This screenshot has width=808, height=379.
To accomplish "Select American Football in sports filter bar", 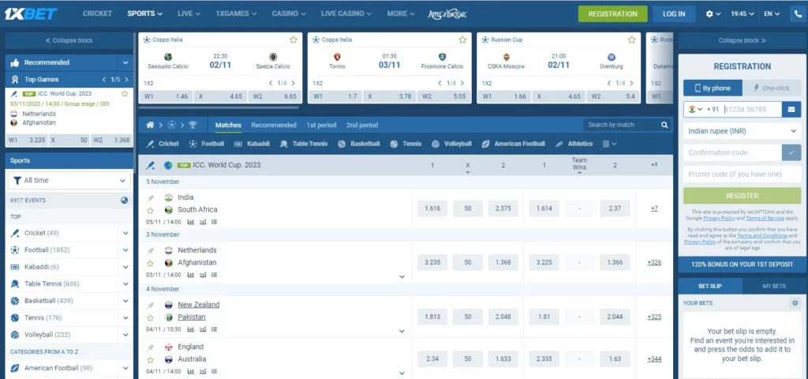I will pyautogui.click(x=513, y=144).
